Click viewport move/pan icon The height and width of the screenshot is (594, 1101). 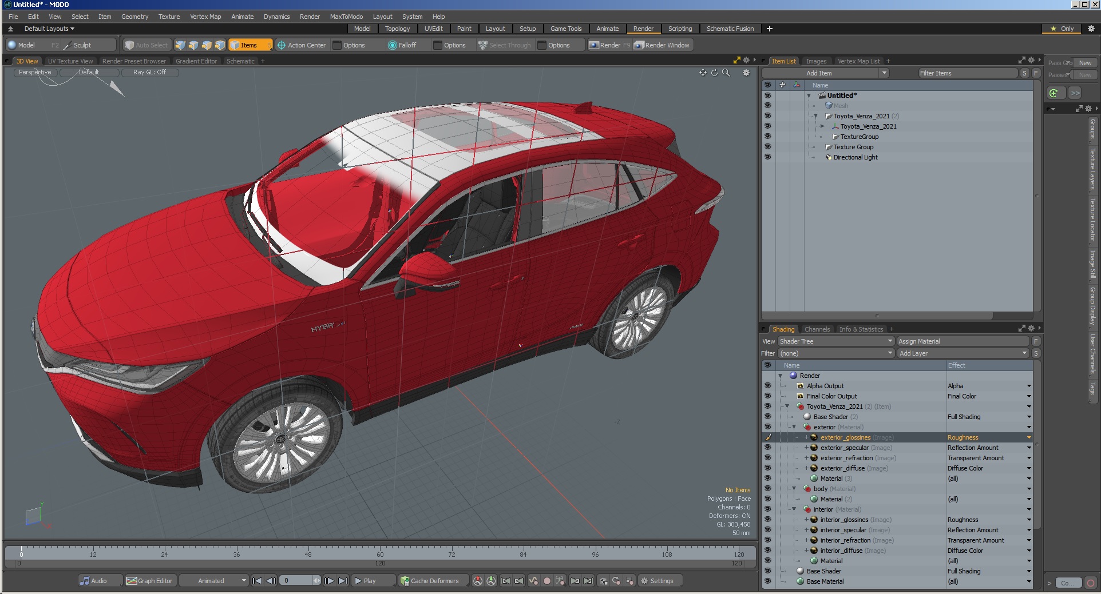coord(703,73)
